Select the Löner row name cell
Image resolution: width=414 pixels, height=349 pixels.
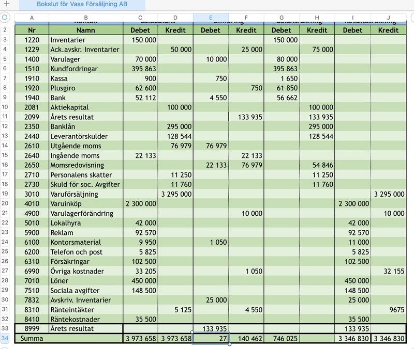tap(85, 280)
